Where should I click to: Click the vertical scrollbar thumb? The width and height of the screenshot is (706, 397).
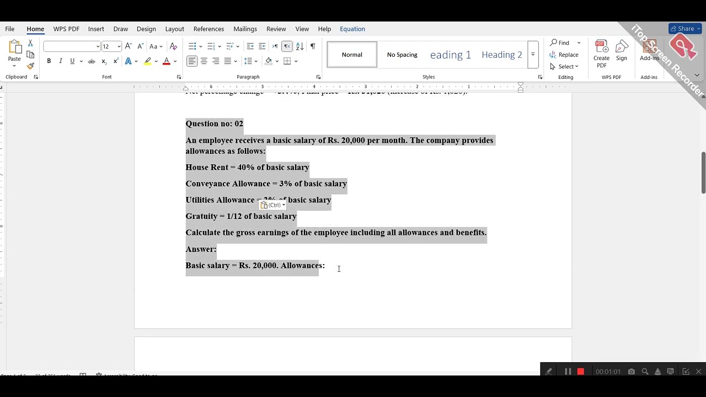pos(703,172)
